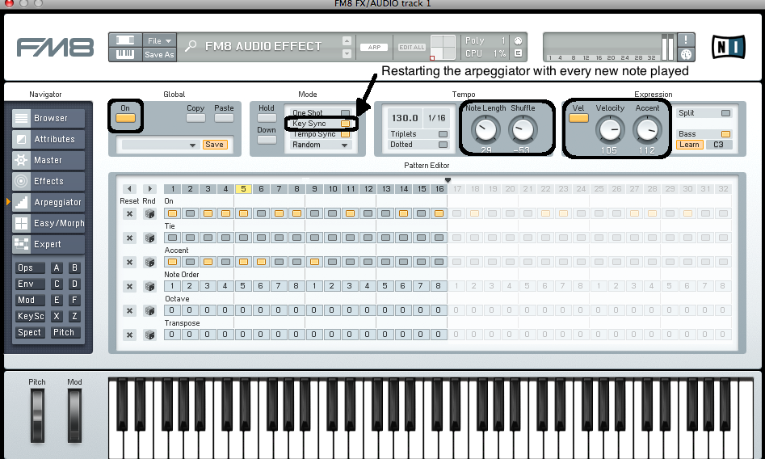Viewport: 765px width, 459px height.
Task: Open the File menu dropdown
Action: click(159, 40)
